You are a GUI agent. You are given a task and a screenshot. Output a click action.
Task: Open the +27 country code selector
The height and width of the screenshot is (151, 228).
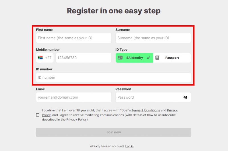(45, 58)
